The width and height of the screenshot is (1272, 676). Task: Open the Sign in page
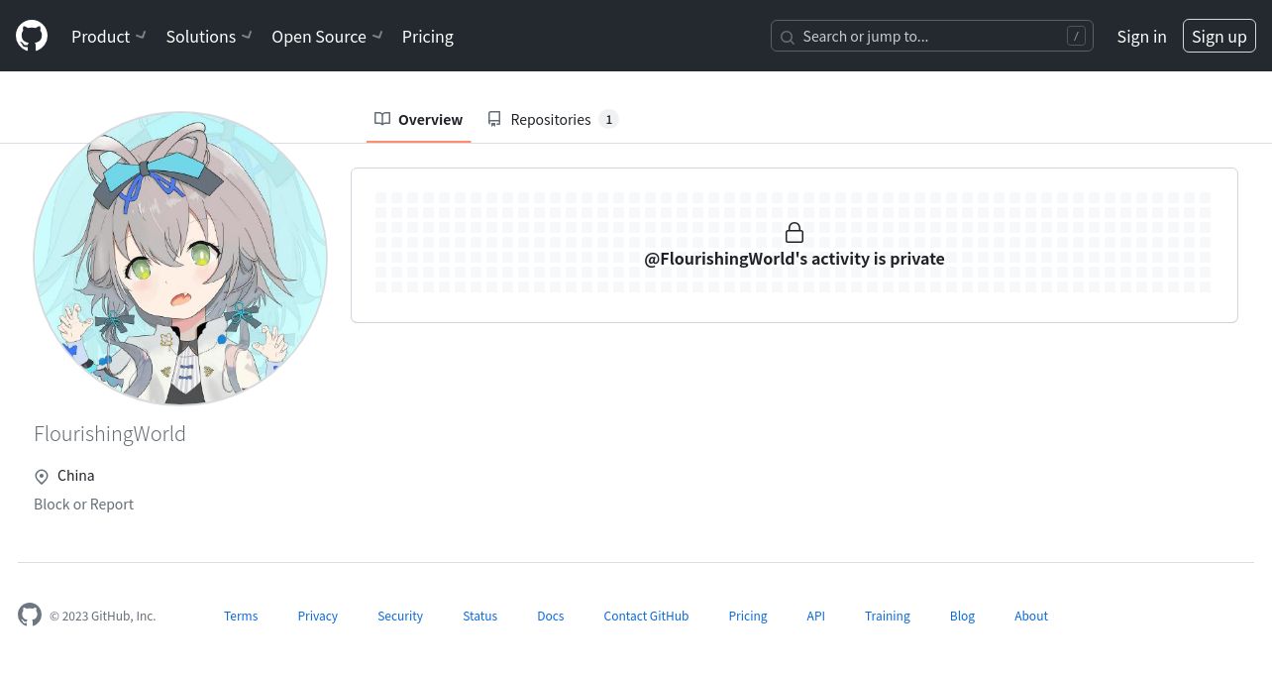pos(1141,37)
